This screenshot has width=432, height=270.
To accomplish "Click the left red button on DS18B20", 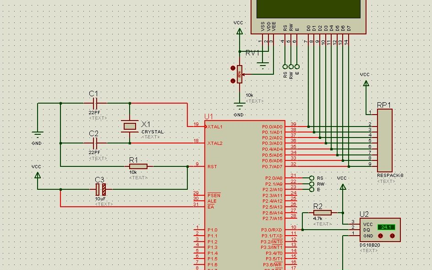I will (381, 236).
